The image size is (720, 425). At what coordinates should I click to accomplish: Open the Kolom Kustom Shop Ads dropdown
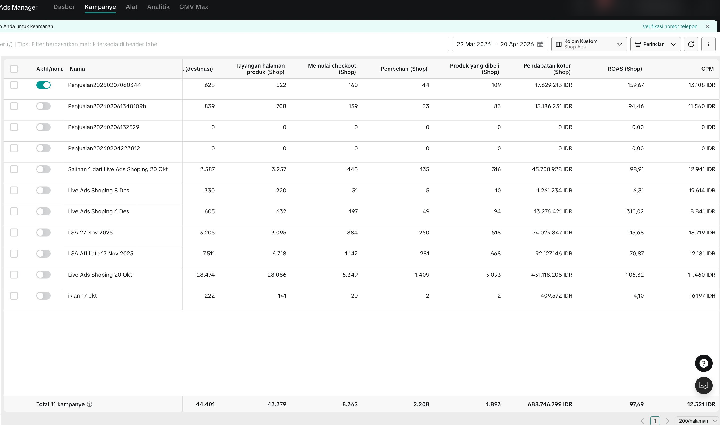click(x=589, y=44)
